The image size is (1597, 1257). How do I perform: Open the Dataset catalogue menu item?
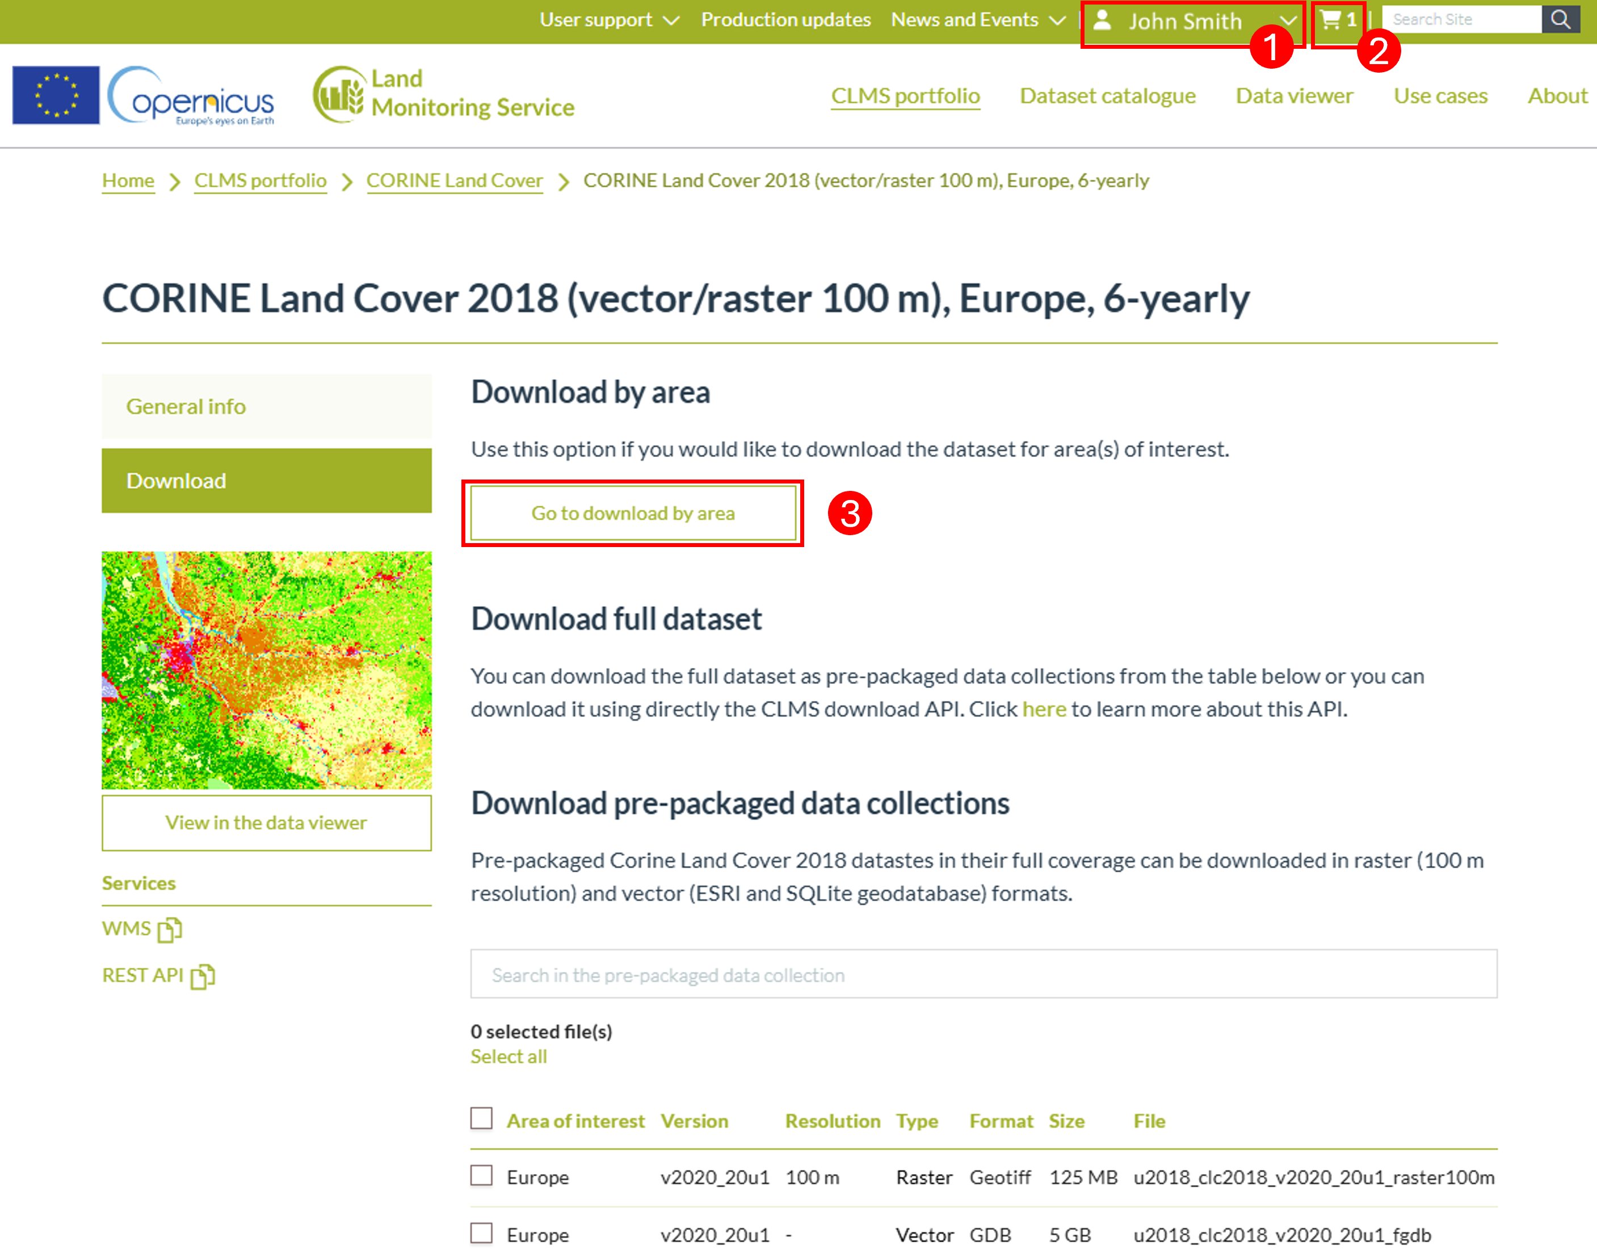tap(1108, 96)
